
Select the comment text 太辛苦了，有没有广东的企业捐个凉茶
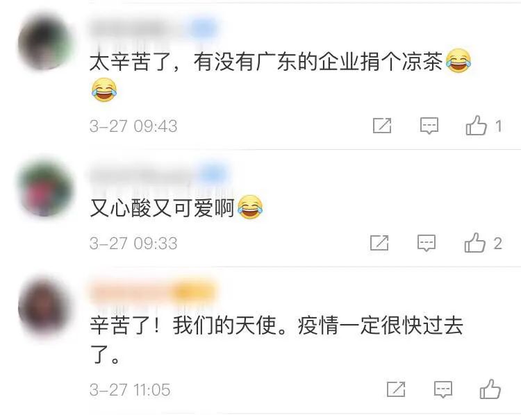pyautogui.click(x=266, y=62)
